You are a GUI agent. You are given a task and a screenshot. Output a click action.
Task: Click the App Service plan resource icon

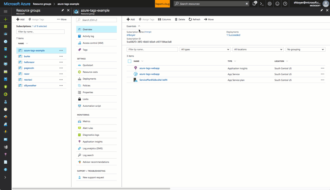tap(136, 80)
